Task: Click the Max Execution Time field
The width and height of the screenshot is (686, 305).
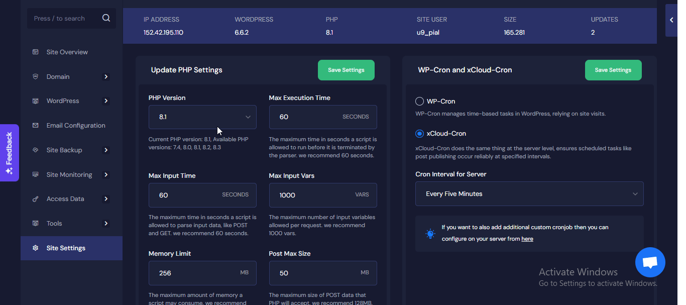Action: click(x=323, y=117)
